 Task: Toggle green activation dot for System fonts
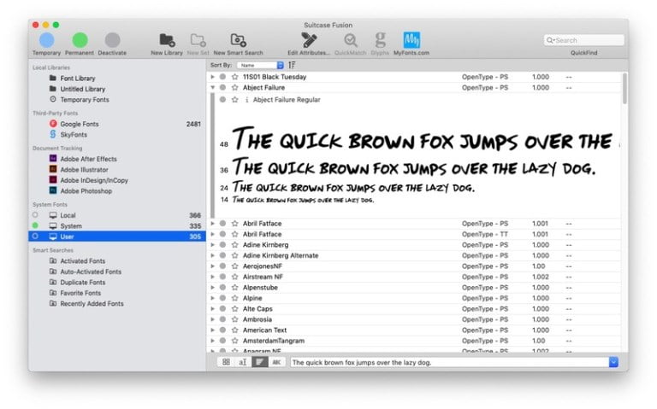(x=35, y=225)
